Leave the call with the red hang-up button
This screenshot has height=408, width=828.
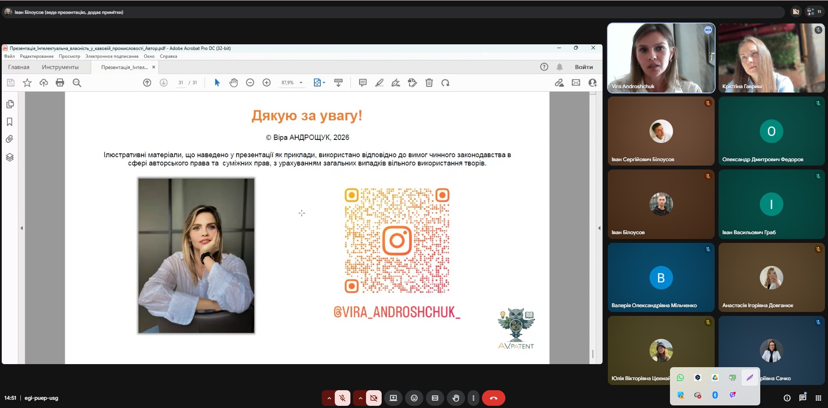[494, 398]
